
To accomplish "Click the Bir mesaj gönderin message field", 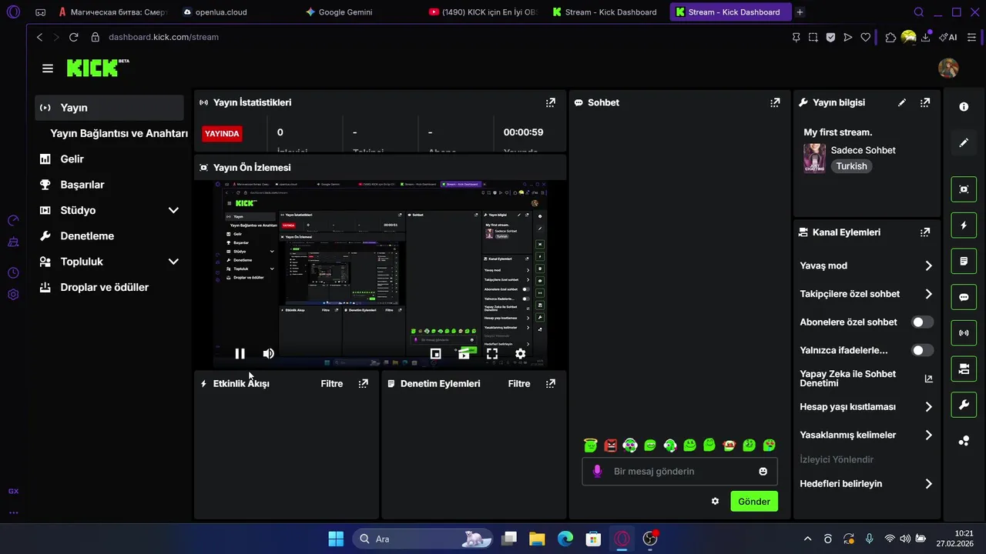I will point(679,471).
